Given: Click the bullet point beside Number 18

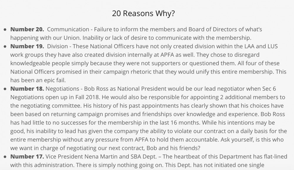Looking at the screenshot, I should click(5, 89).
